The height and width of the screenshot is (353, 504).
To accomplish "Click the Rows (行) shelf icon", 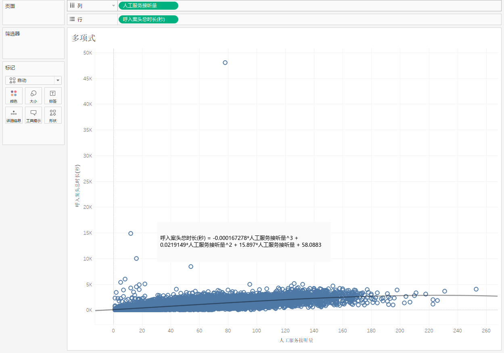I will [x=72, y=19].
